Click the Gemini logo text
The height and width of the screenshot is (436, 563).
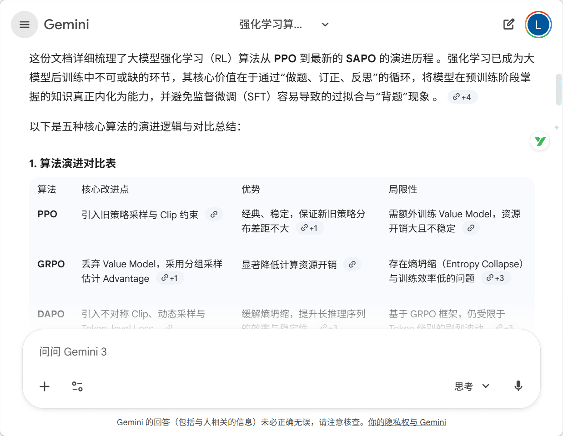click(66, 25)
